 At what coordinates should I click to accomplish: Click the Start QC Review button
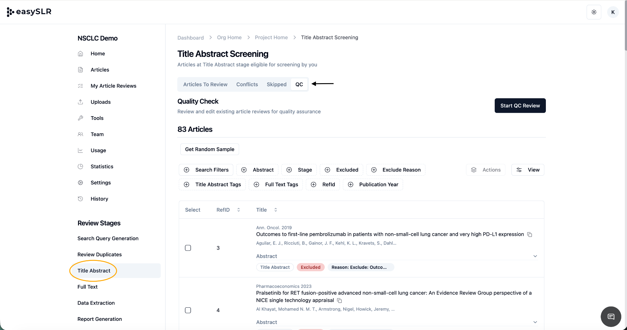coord(520,106)
